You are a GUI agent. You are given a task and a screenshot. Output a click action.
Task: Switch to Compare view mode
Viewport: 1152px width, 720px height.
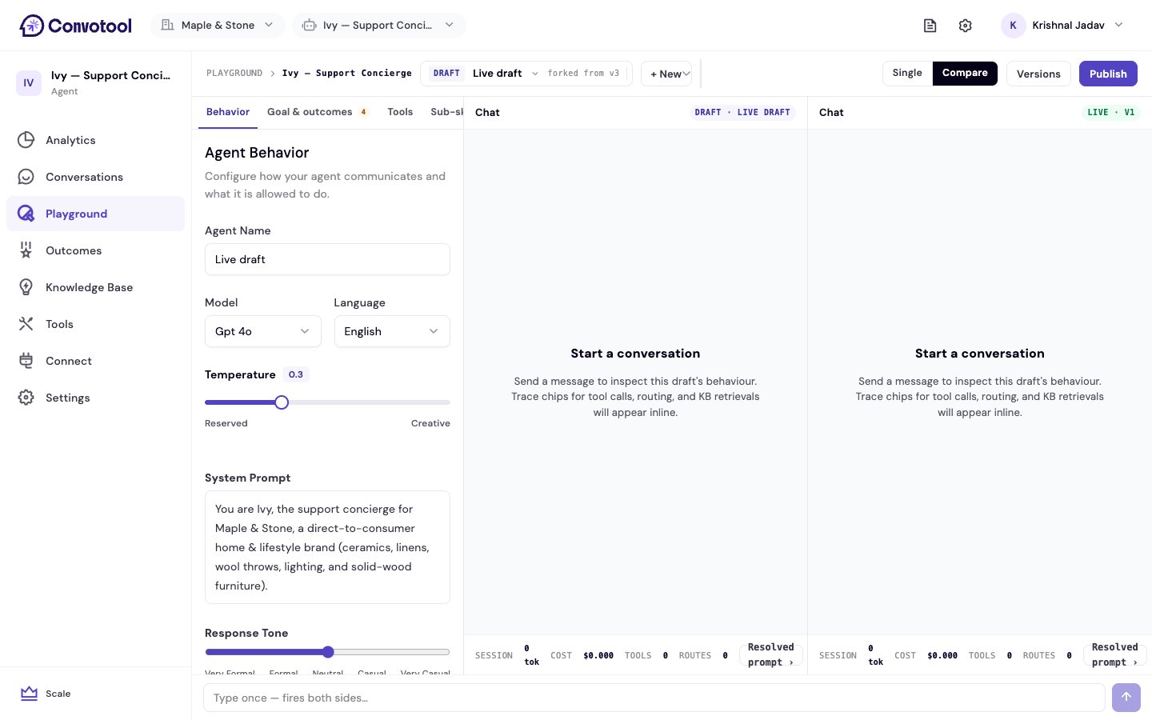(965, 73)
